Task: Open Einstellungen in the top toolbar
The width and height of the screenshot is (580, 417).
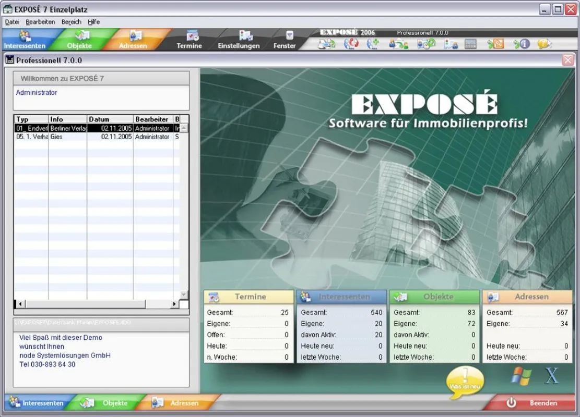Action: 239,40
